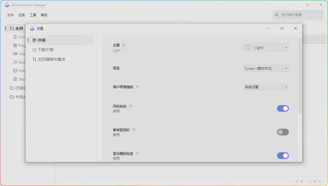The height and width of the screenshot is (186, 328).
Task: Open the 工具 menu
Action: pos(33,15)
